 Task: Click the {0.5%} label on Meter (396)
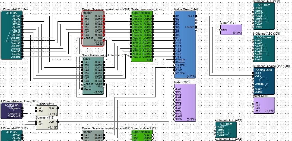191,119
